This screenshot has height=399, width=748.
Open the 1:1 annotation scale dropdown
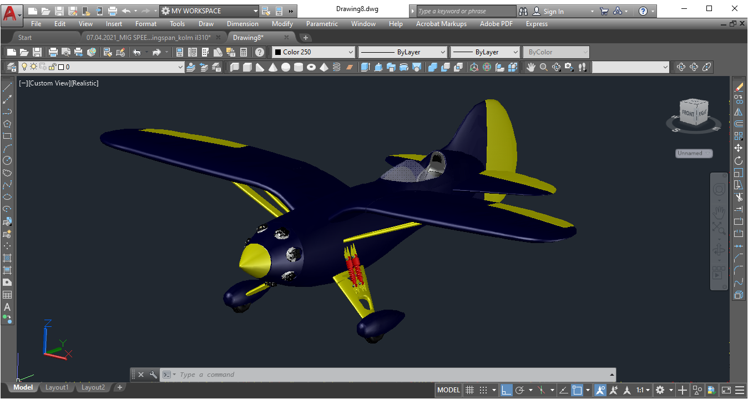[x=643, y=390]
